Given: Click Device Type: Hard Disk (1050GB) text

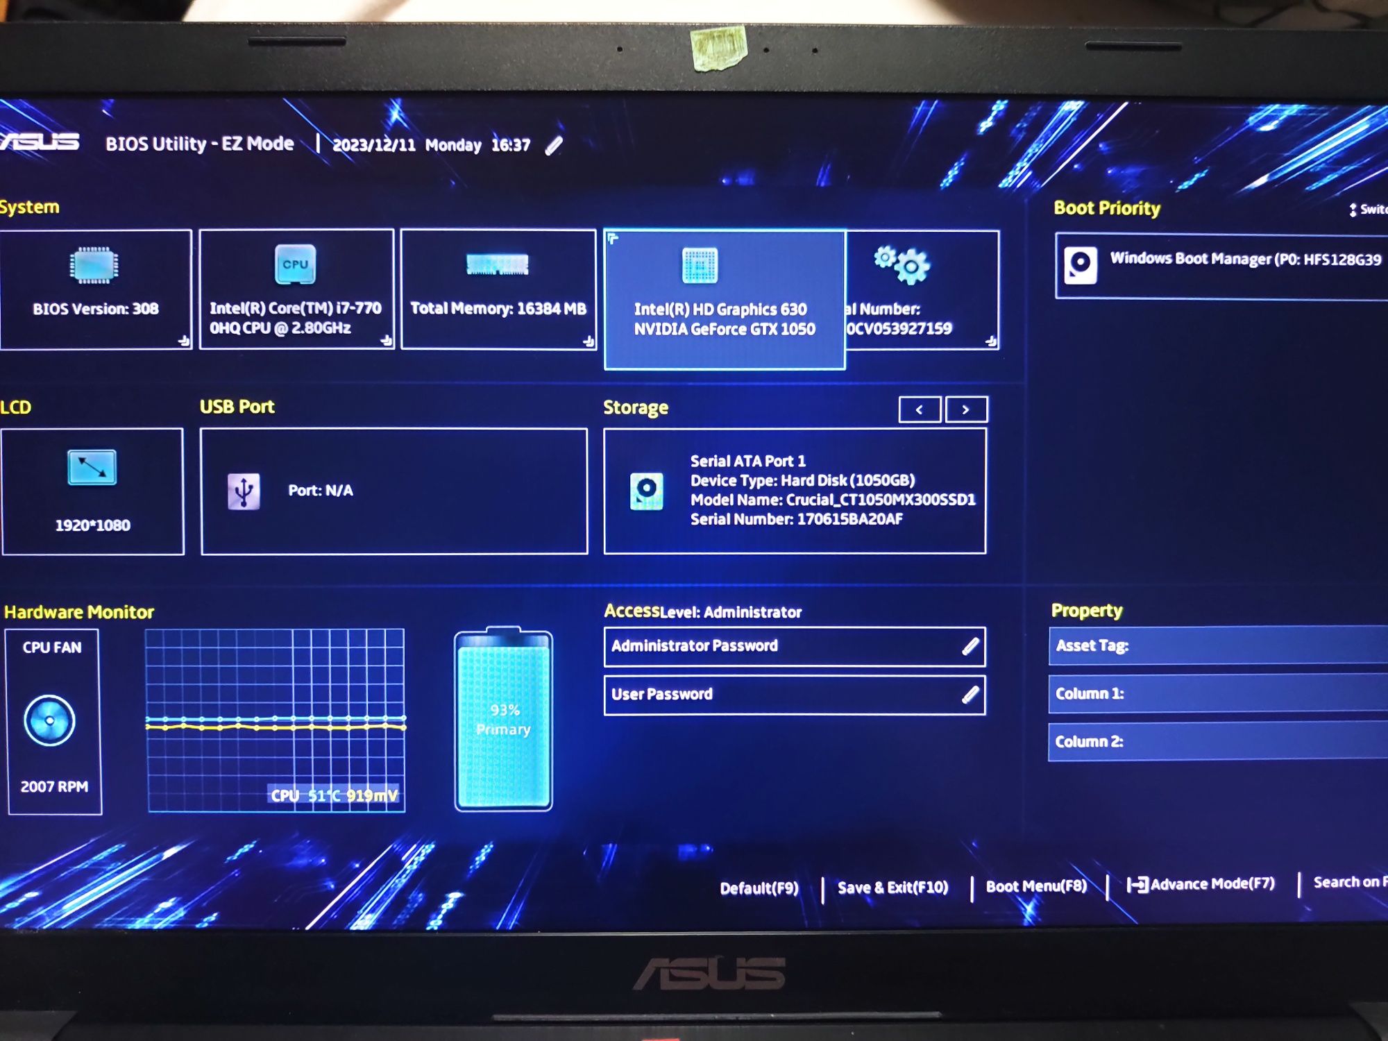Looking at the screenshot, I should (803, 480).
